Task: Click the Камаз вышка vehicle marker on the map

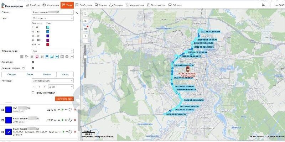Action: 188,69
